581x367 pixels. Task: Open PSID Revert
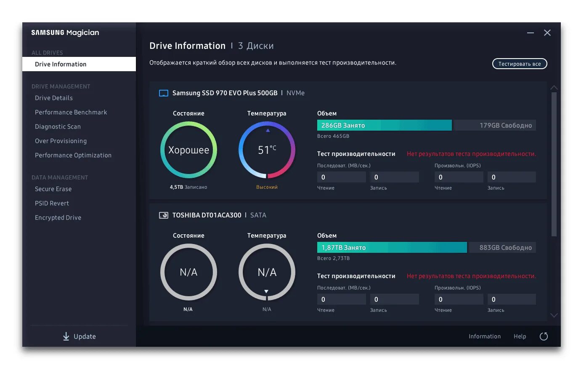(x=52, y=203)
